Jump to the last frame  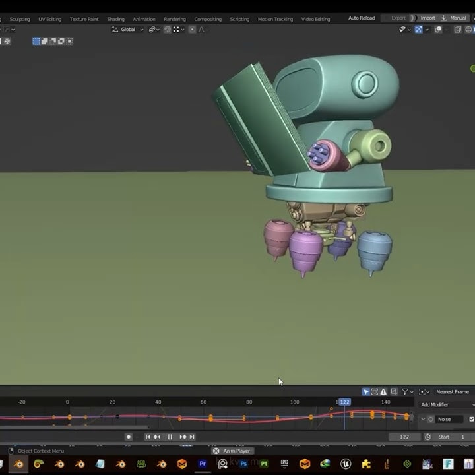pos(192,437)
